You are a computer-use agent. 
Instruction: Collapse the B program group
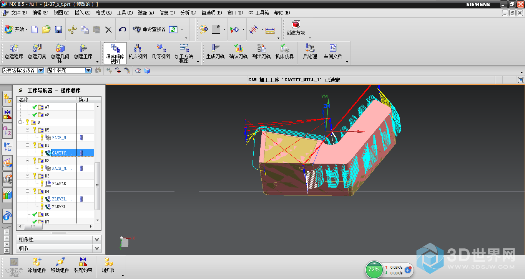[x=20, y=122]
